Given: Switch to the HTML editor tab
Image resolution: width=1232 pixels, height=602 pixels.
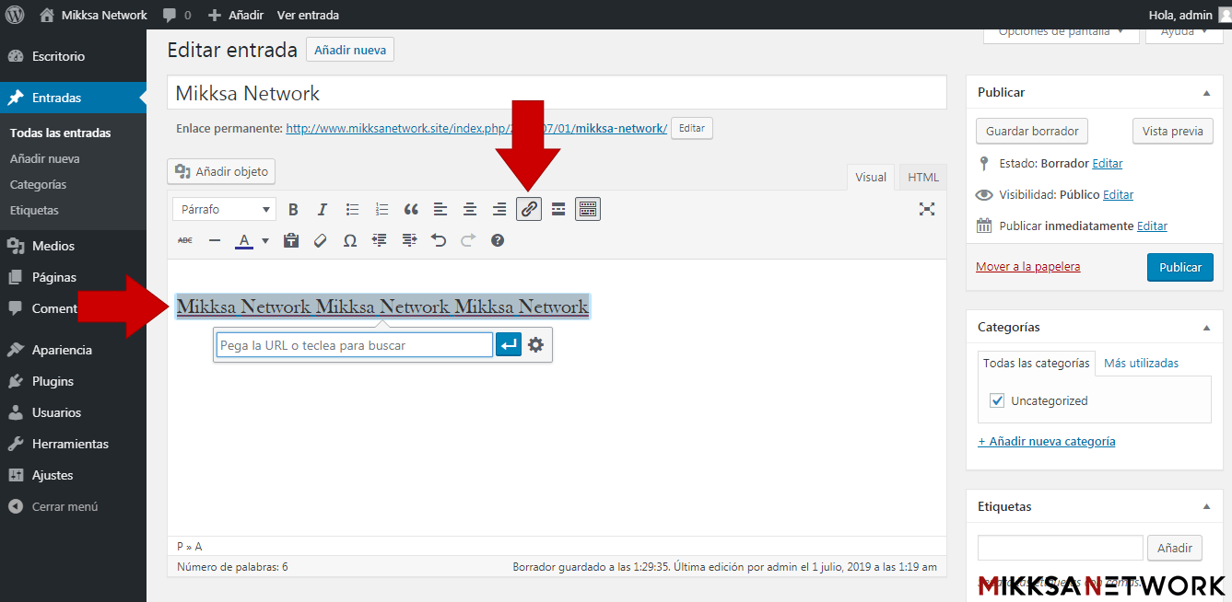Looking at the screenshot, I should coord(922,178).
